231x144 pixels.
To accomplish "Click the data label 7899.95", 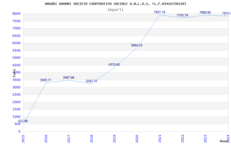I will tap(205, 12).
